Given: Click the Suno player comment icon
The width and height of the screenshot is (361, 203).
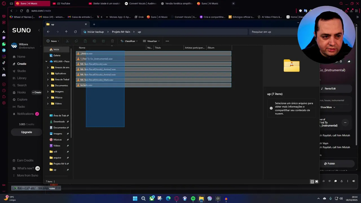Looking at the screenshot, I should (335, 181).
